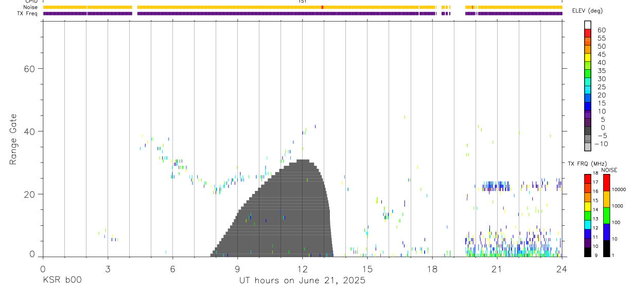The height and width of the screenshot is (291, 632).
Task: Click the "NOISE" legend title
Action: [609, 170]
